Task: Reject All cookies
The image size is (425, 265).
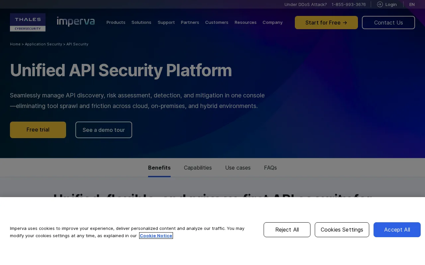Action: coord(287,230)
